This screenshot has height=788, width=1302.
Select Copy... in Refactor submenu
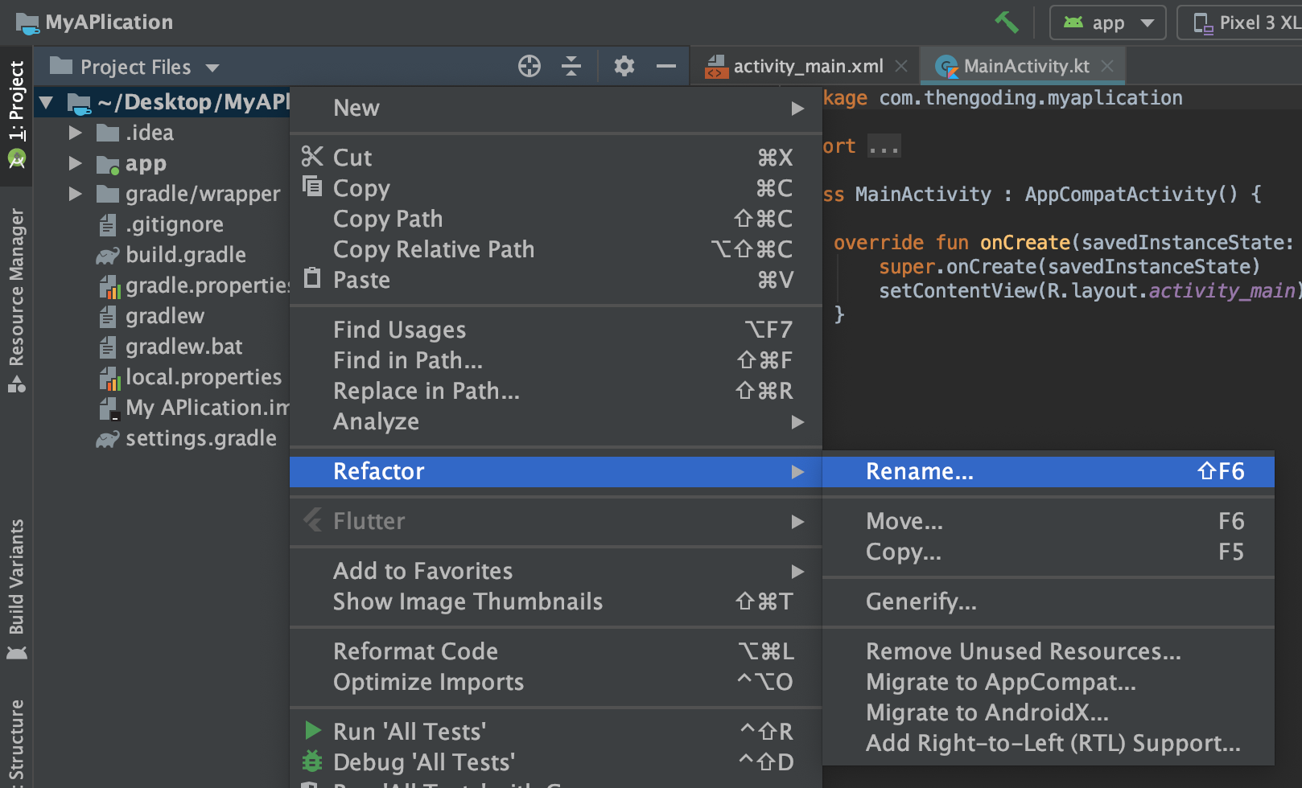(1049, 552)
